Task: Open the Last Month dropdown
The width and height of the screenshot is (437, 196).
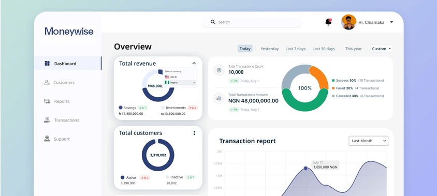Action: click(369, 141)
